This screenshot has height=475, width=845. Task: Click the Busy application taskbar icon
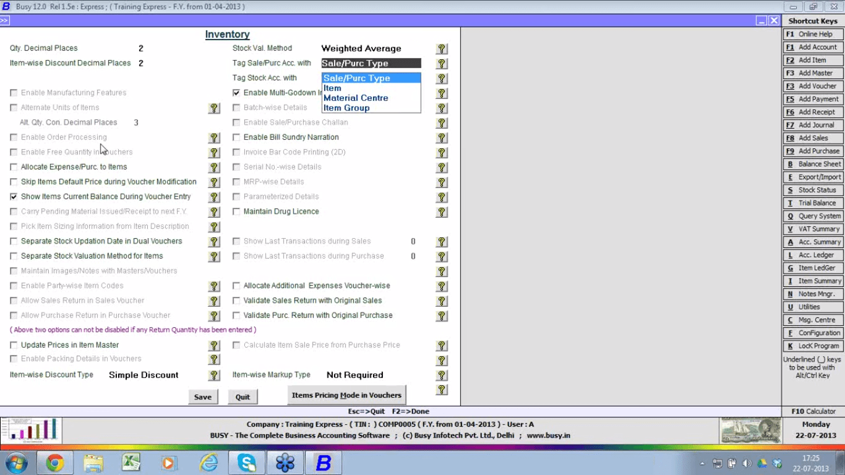click(x=323, y=463)
